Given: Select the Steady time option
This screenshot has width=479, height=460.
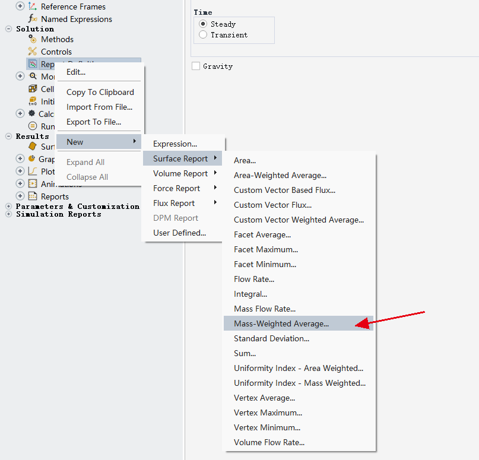Looking at the screenshot, I should point(204,24).
